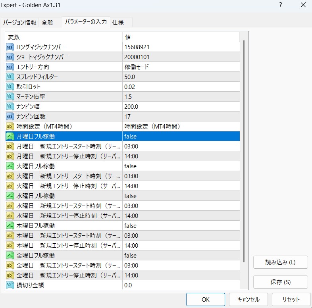Toggle the 金曜日フル稼働 false value

(x=181, y=256)
